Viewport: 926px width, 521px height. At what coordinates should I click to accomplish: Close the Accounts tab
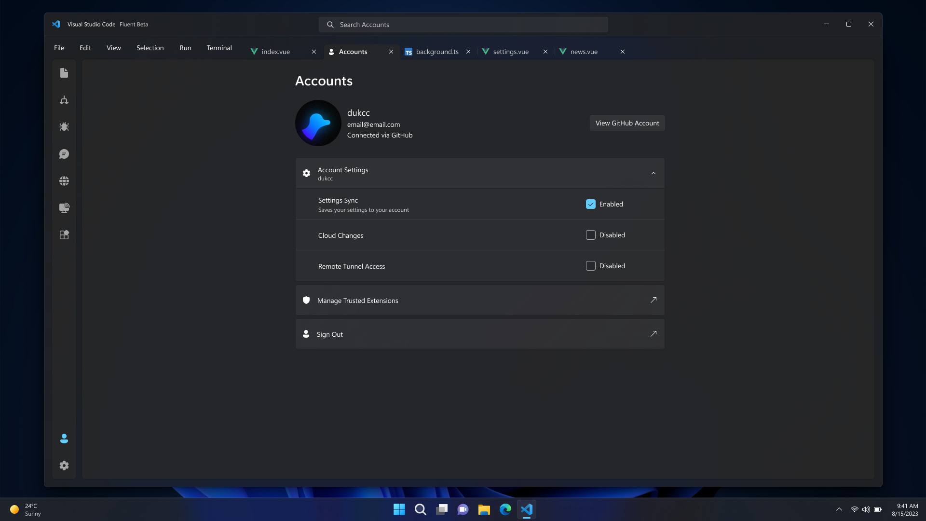391,52
